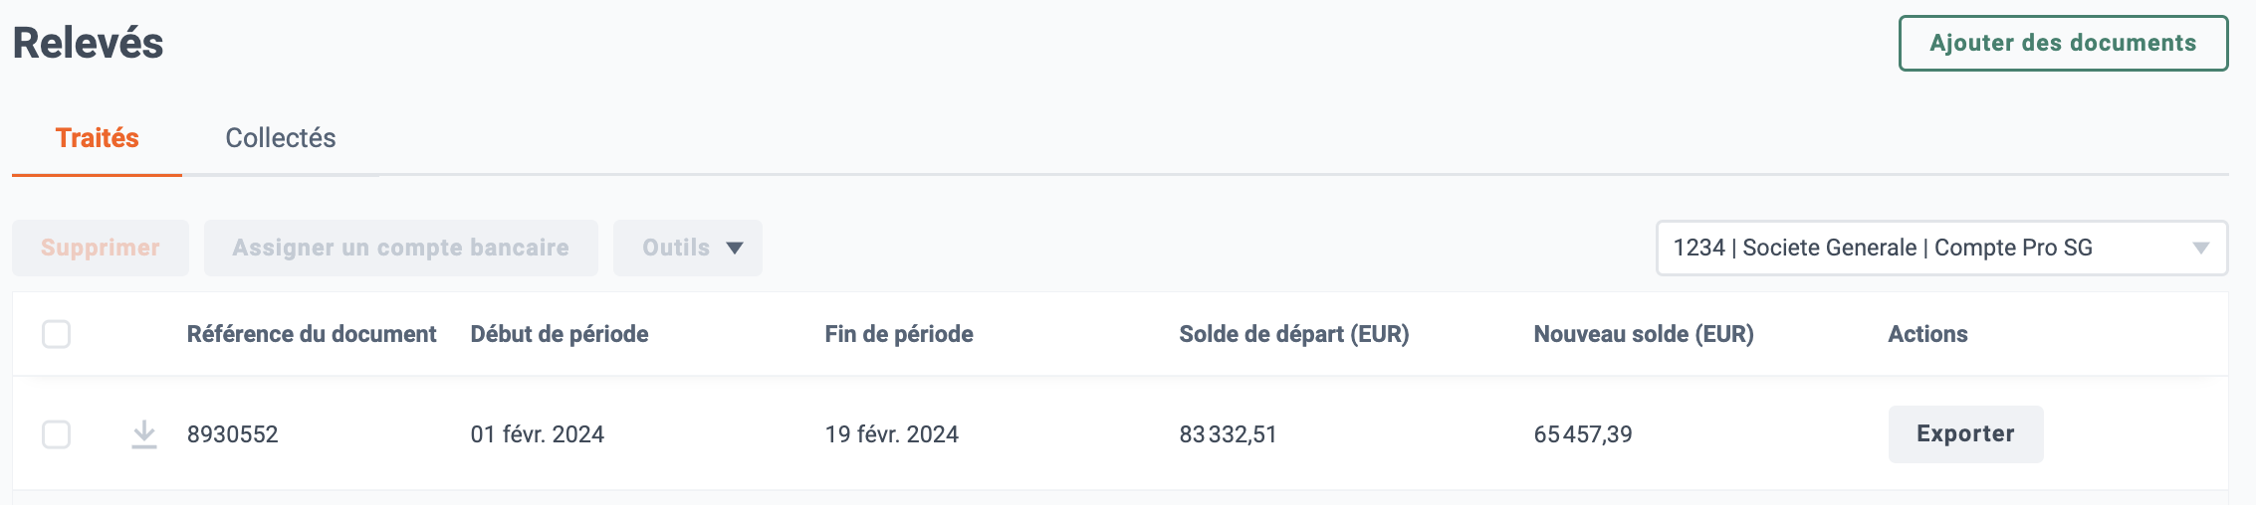Screen dimensions: 2256x505
Task: Tick the select-all checkbox in table header
Action: point(57,334)
